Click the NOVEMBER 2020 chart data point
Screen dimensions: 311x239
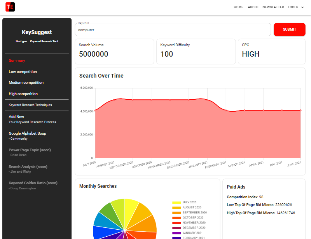click(170, 100)
